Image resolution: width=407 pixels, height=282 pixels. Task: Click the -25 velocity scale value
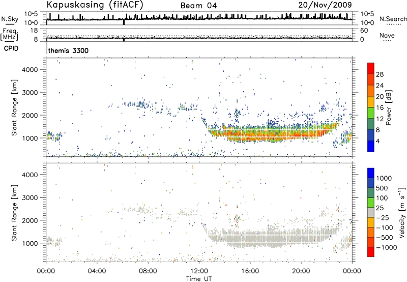click(383, 218)
